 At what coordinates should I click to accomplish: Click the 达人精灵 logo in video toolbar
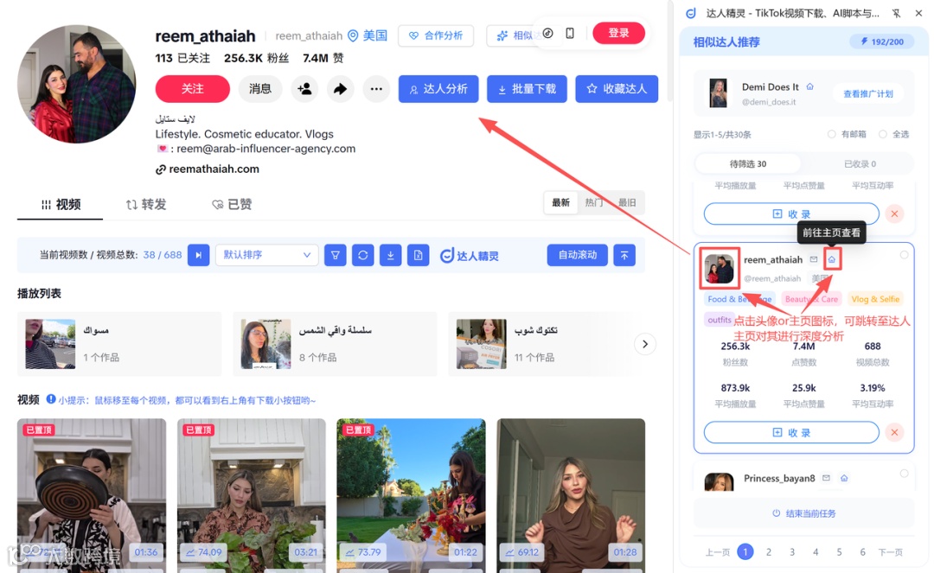pos(470,256)
